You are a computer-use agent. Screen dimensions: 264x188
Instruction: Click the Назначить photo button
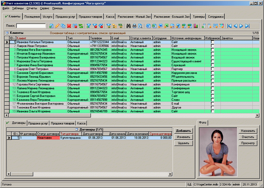(247, 130)
